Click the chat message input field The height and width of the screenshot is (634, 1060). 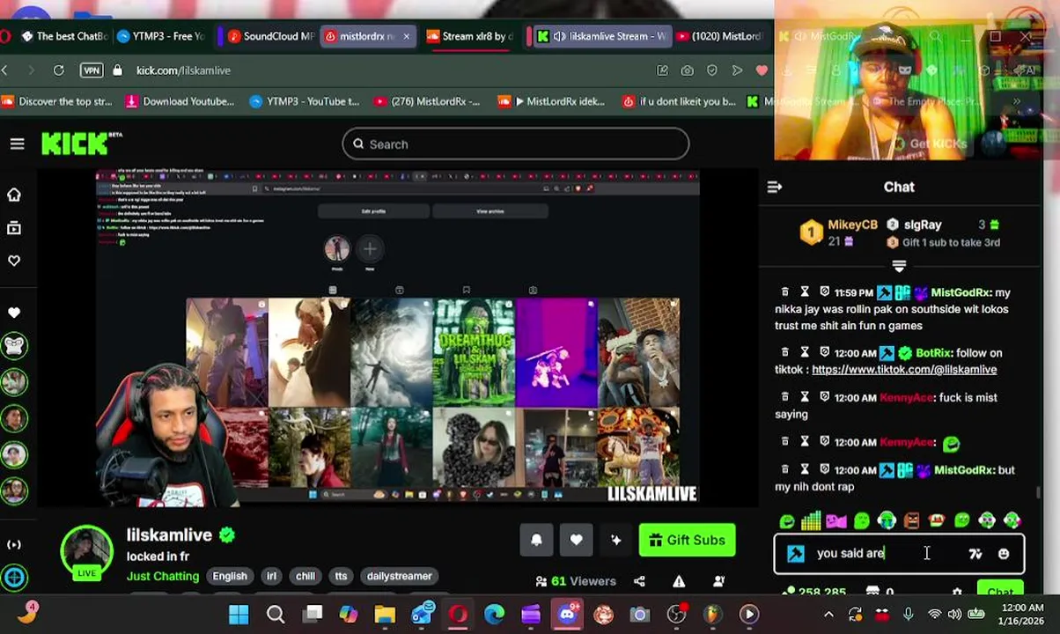(x=899, y=554)
